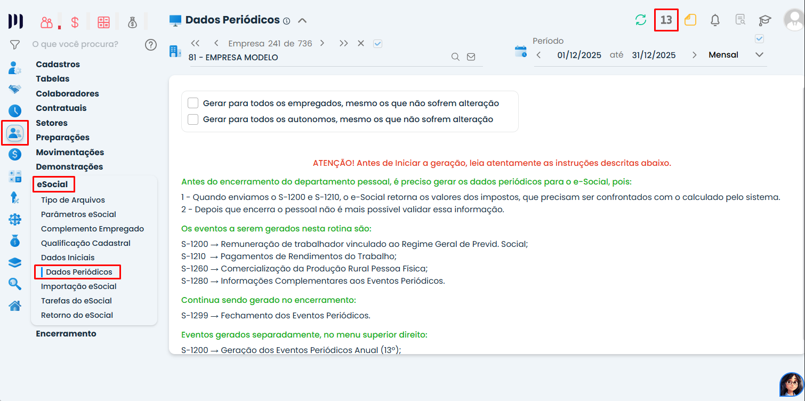Click the envelope icon in the company field
Viewport: 805px width, 401px height.
coord(471,57)
